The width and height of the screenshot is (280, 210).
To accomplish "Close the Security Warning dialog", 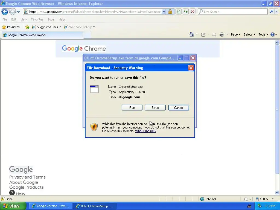I will point(191,68).
